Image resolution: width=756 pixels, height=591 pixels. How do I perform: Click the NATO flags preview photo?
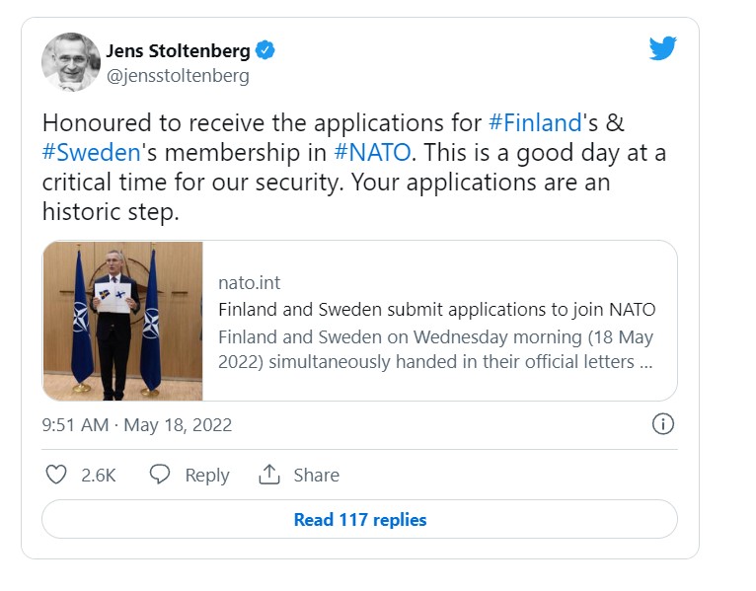(x=122, y=321)
